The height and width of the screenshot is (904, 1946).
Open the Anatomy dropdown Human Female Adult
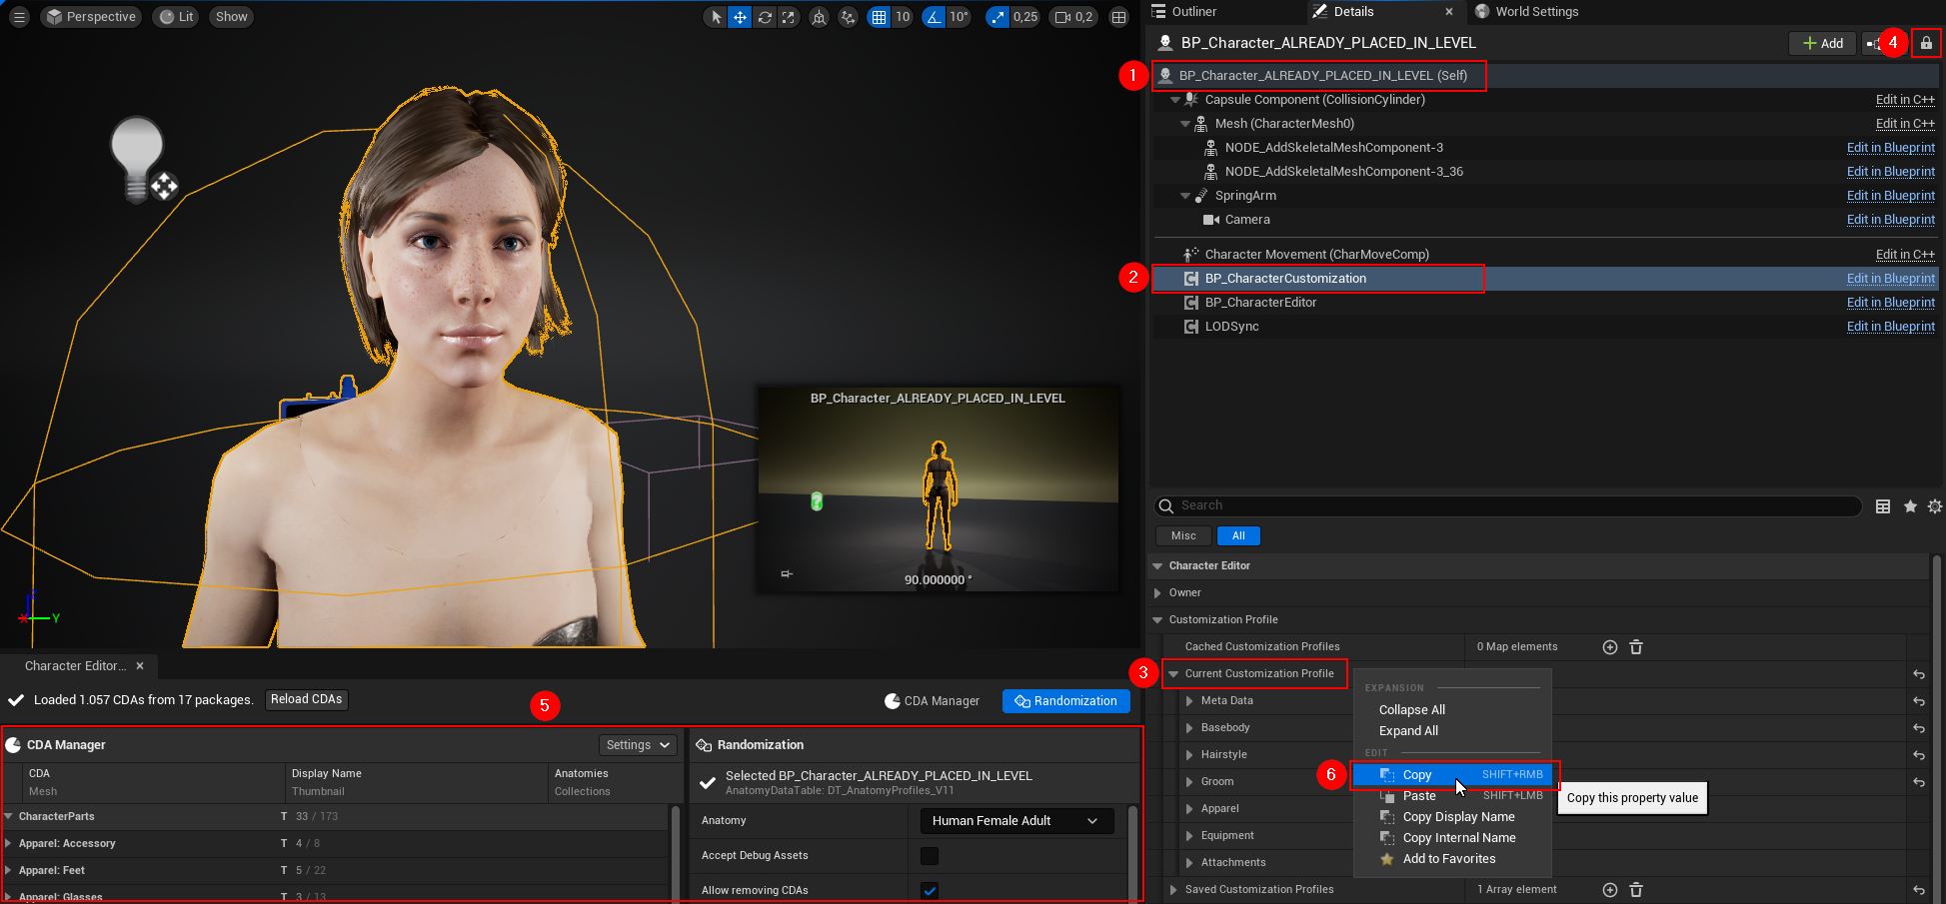click(1015, 821)
